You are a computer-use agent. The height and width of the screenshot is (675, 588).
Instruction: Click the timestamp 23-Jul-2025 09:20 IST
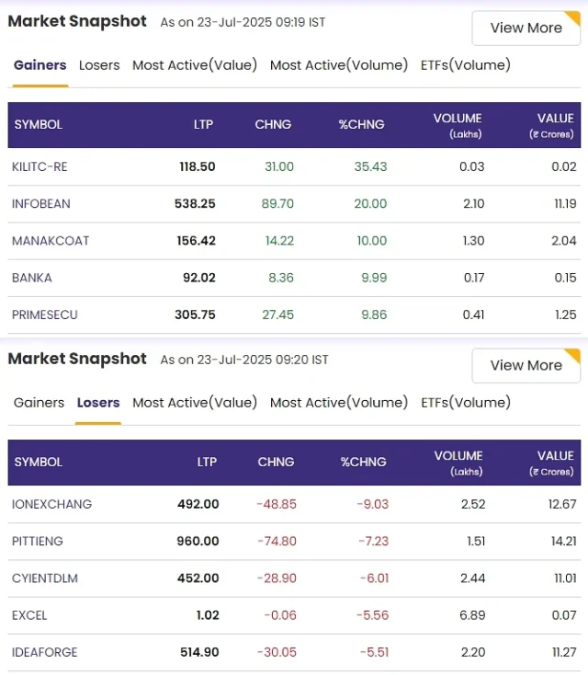pyautogui.click(x=263, y=360)
